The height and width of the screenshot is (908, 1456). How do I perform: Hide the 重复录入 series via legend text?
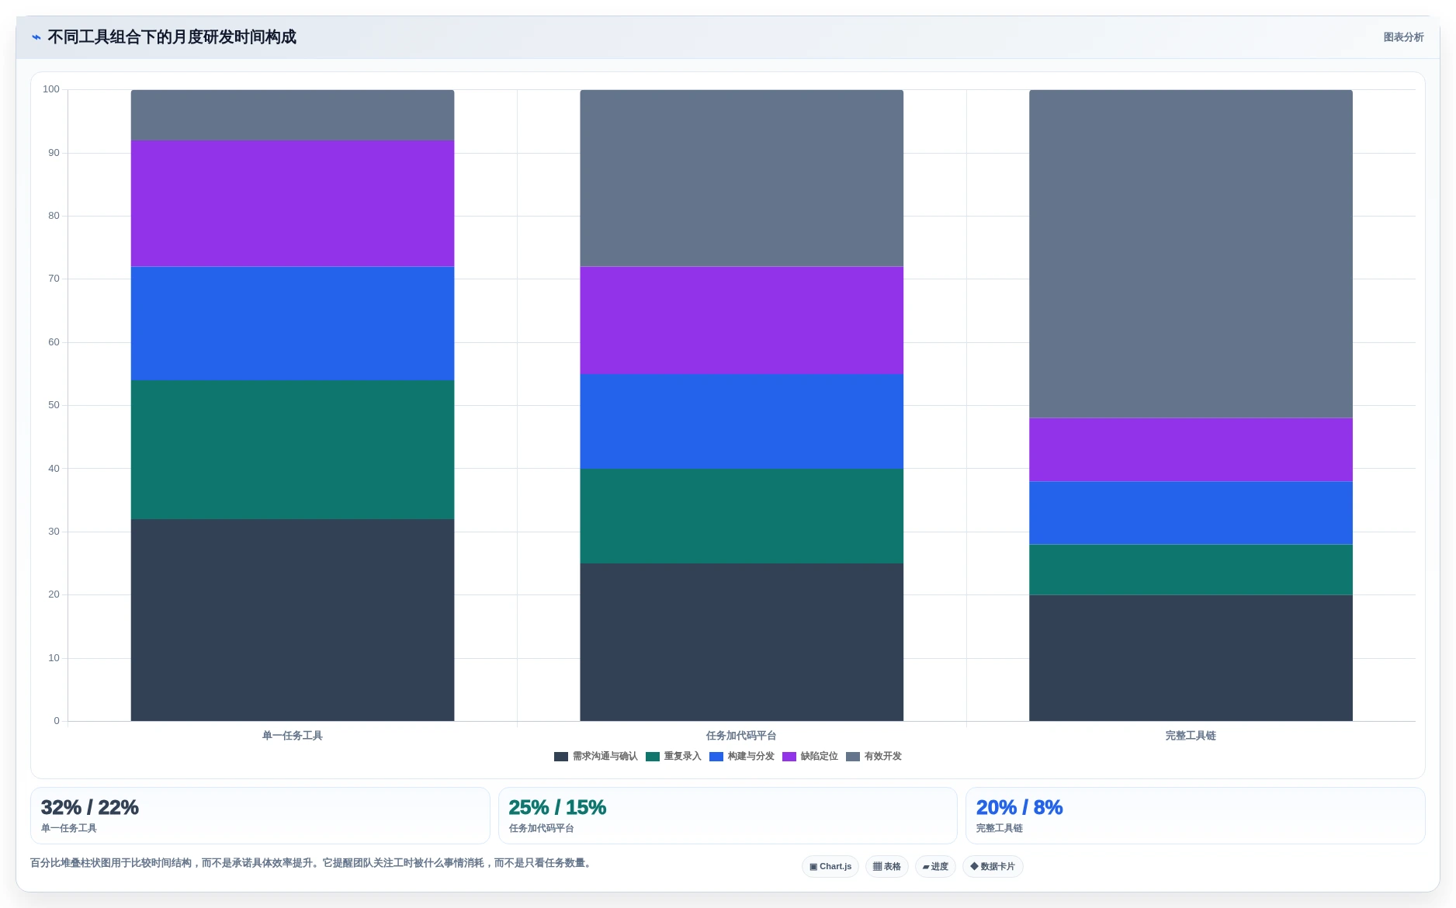pos(683,757)
